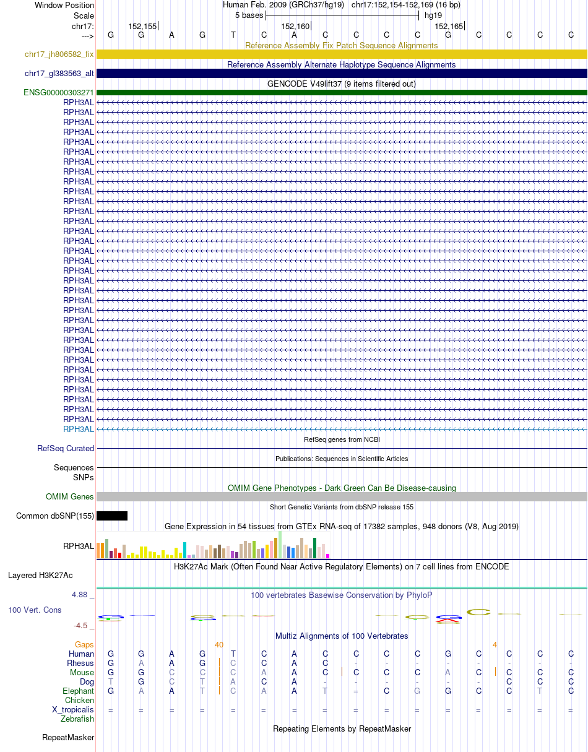Image resolution: width=588 pixels, height=752 pixels.
Task: Click the RefSeq genes from NCBI title
Action: tap(342, 439)
